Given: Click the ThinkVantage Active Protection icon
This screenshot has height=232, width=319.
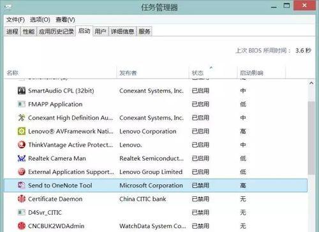Looking at the screenshot, I should 22,145.
